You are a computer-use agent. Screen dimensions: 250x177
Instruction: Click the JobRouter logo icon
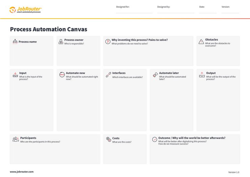[12, 10]
